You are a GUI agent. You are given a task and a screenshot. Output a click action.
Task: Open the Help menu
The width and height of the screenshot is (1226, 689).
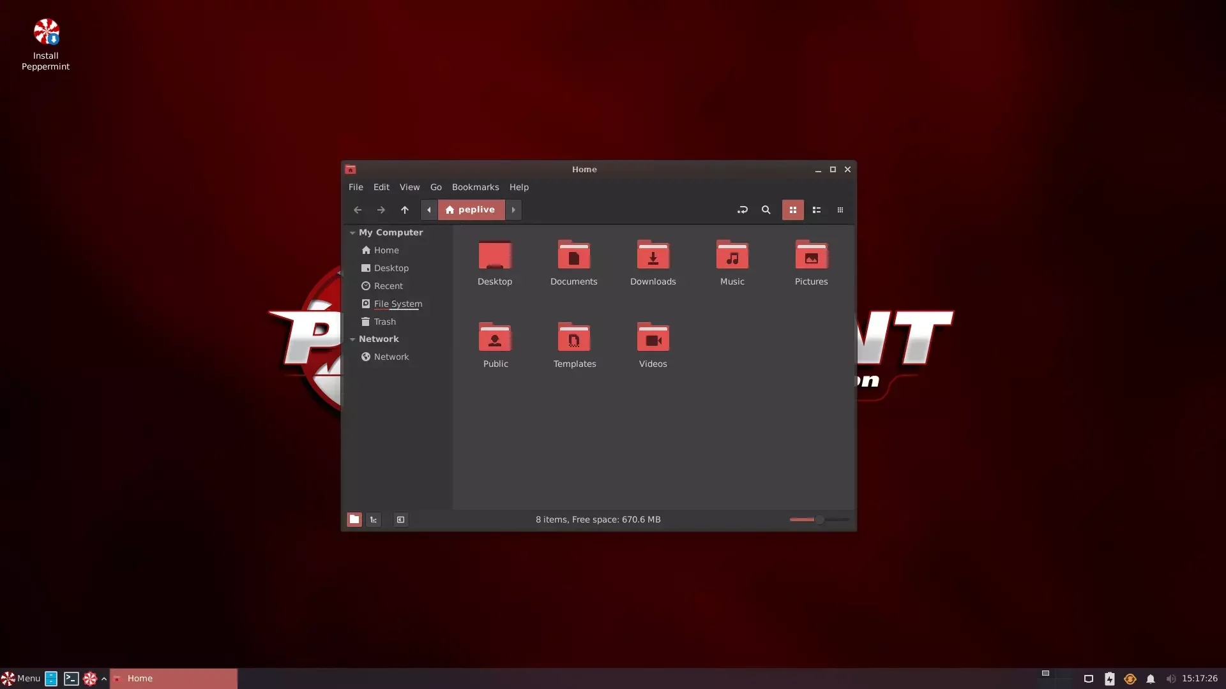click(x=519, y=188)
